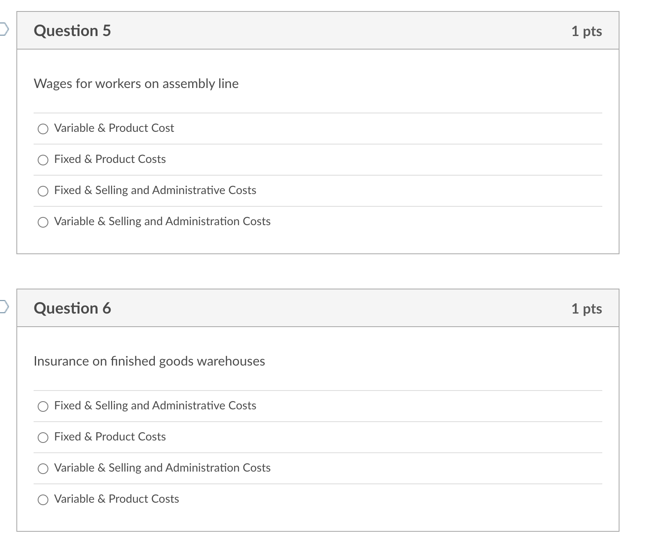Click the "1 pts" label on Question 5
This screenshot has width=658, height=551.
[x=587, y=30]
